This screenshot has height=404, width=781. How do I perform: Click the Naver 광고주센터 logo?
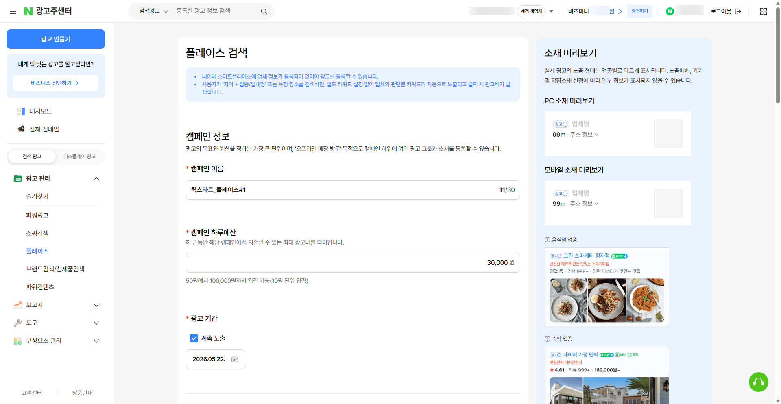coord(48,11)
